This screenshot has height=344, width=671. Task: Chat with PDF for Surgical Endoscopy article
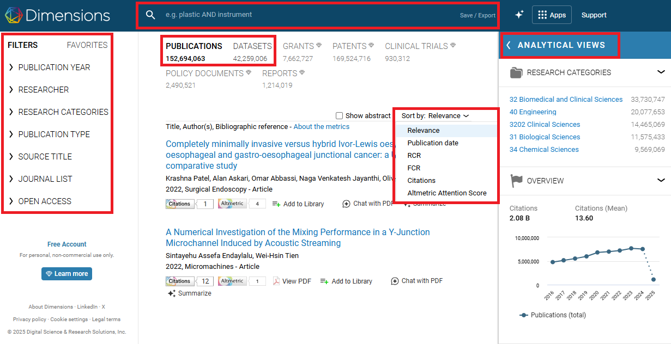point(368,204)
